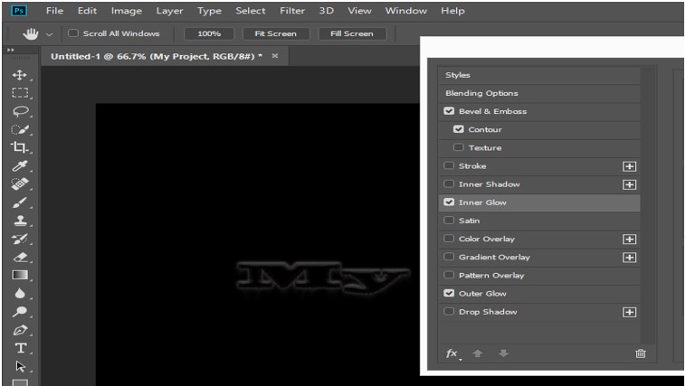This screenshot has width=686, height=386.
Task: Enable the Gradient Overlay checkbox
Action: tap(449, 257)
